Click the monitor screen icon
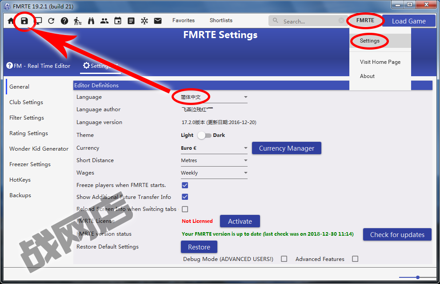Viewport: 440px width, 284px height. (x=38, y=21)
